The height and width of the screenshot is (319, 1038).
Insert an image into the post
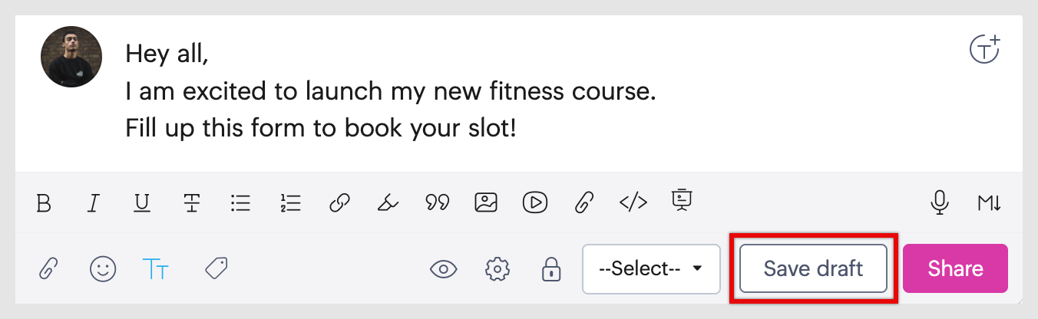pos(486,202)
